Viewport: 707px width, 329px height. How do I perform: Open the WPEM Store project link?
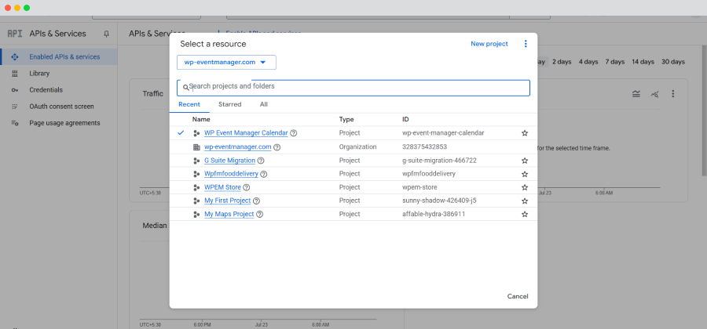click(x=222, y=187)
